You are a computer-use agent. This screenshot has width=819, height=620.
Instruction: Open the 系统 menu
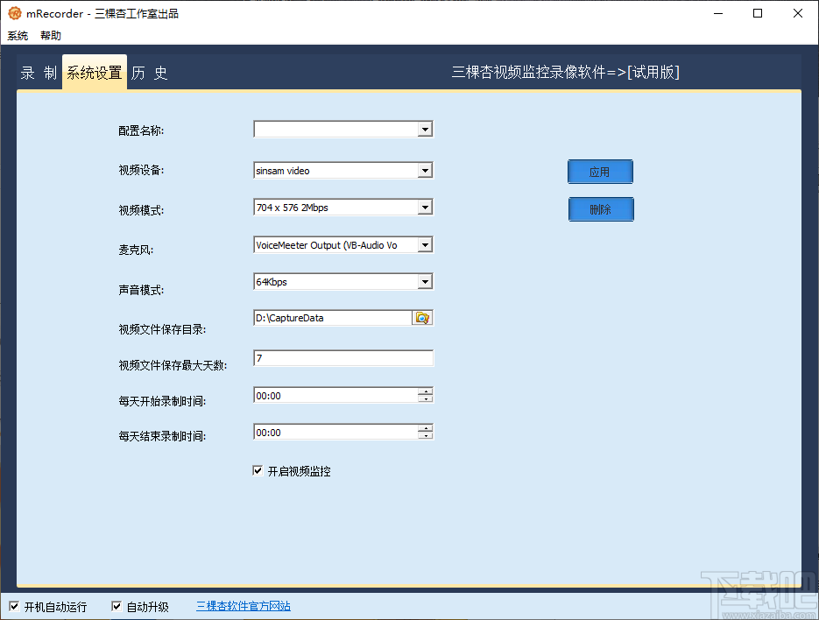pyautogui.click(x=18, y=35)
